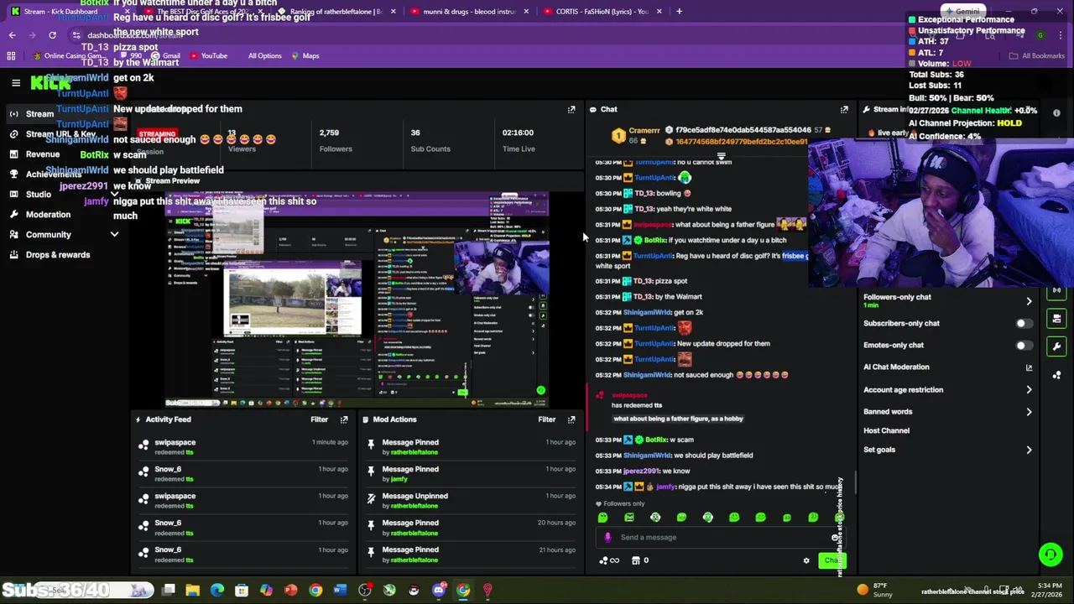The height and width of the screenshot is (604, 1074).
Task: Expand the Community sidebar section
Action: coord(63,235)
